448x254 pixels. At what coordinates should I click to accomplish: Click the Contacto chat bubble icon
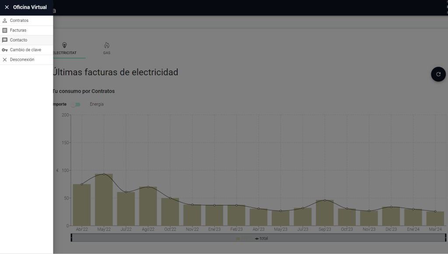5,40
